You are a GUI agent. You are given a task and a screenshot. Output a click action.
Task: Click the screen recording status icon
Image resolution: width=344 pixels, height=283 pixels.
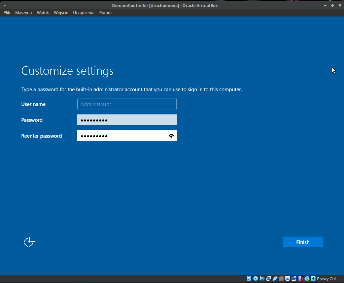click(x=294, y=278)
